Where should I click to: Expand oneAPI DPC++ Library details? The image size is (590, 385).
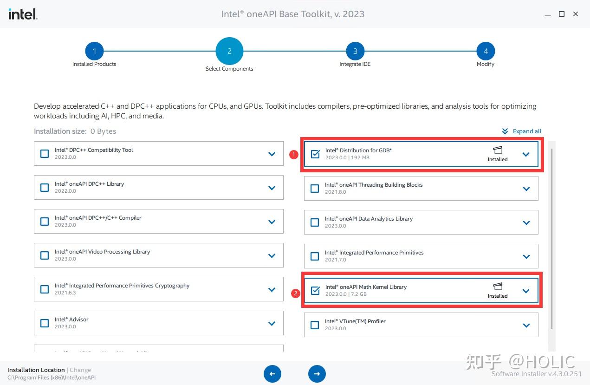pos(272,188)
